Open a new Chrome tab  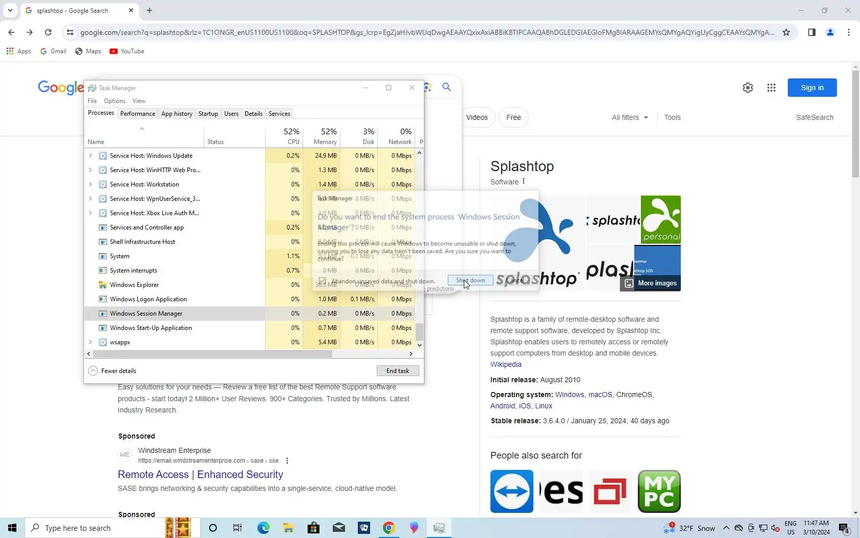(149, 10)
